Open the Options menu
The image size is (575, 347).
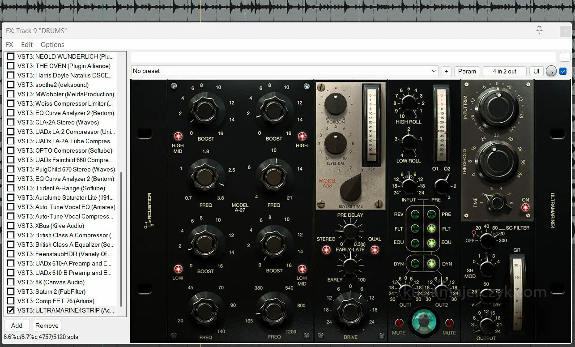pos(52,45)
